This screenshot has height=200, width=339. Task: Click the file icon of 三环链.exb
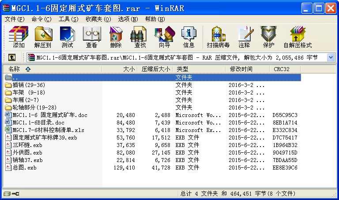pos(8,145)
